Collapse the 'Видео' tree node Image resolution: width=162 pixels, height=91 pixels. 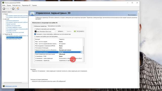[x=3, y=14]
